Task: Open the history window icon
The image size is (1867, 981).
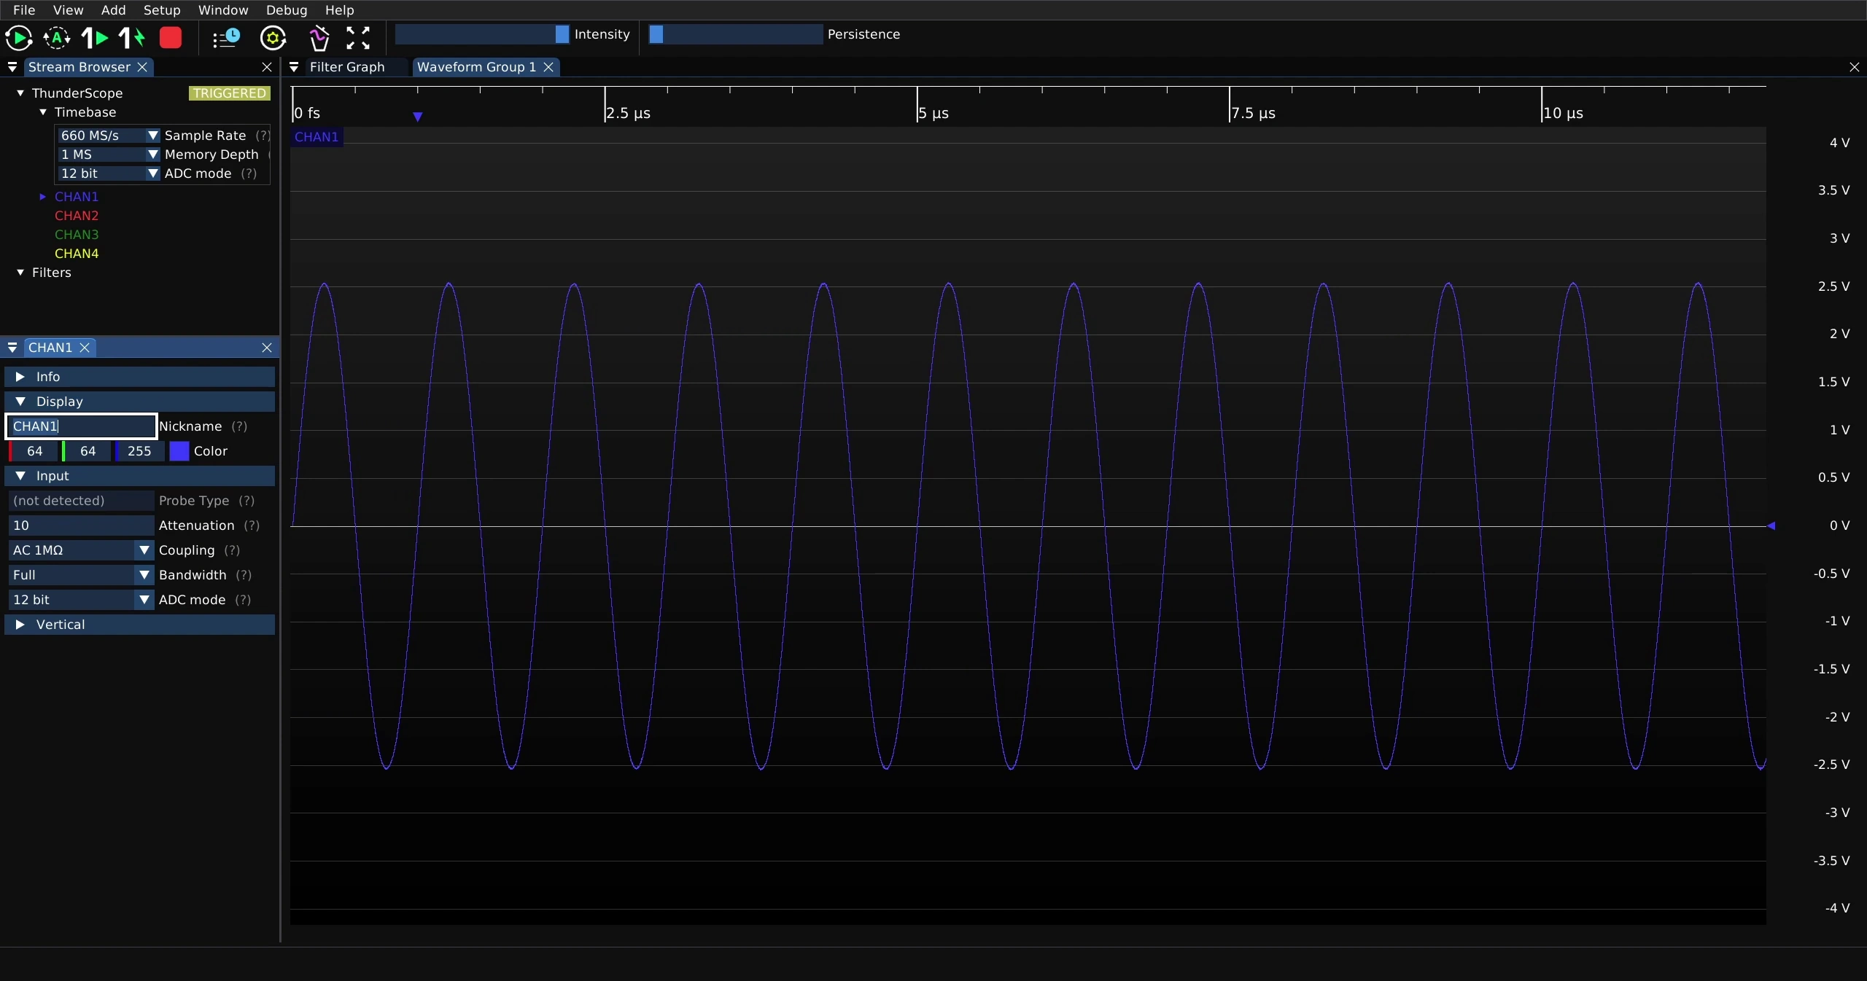Action: tap(226, 38)
